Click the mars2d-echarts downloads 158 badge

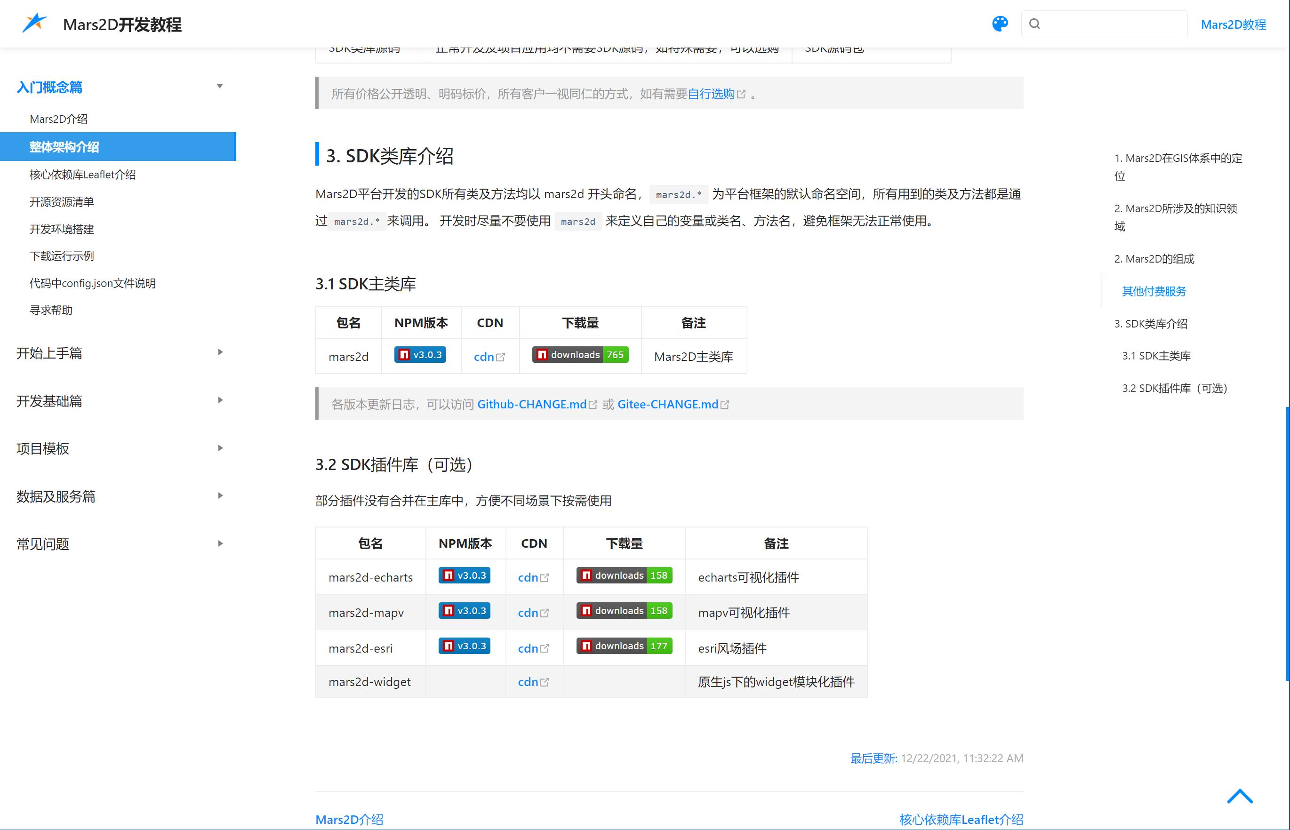point(624,575)
